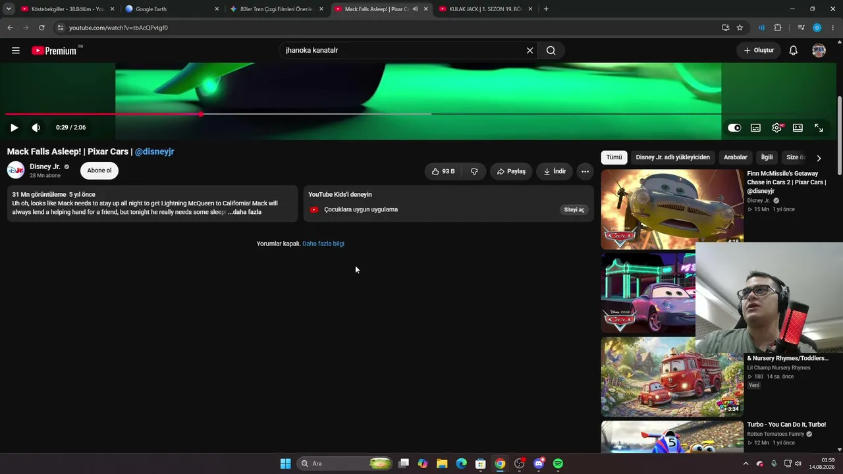Open taskbar clock showing 01:59
The image size is (843, 474).
[822, 463]
